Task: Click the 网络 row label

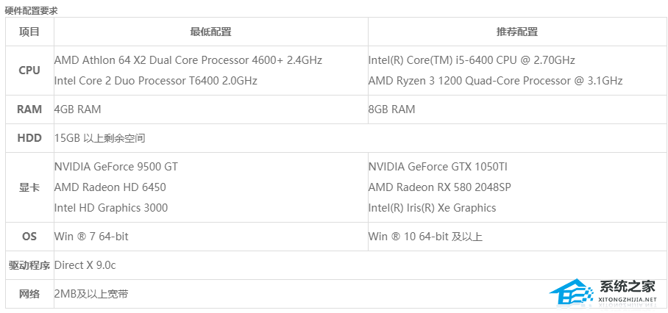Action: [x=29, y=294]
